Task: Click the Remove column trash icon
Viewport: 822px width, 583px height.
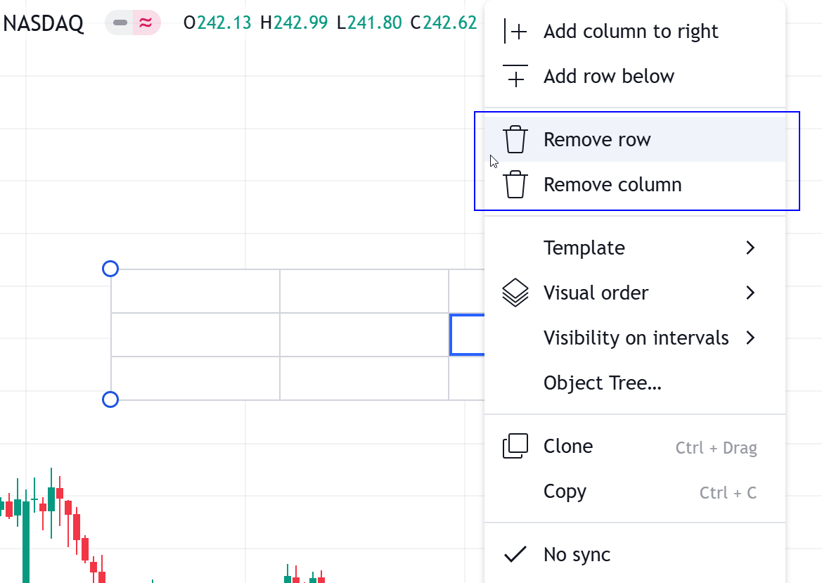Action: [515, 184]
